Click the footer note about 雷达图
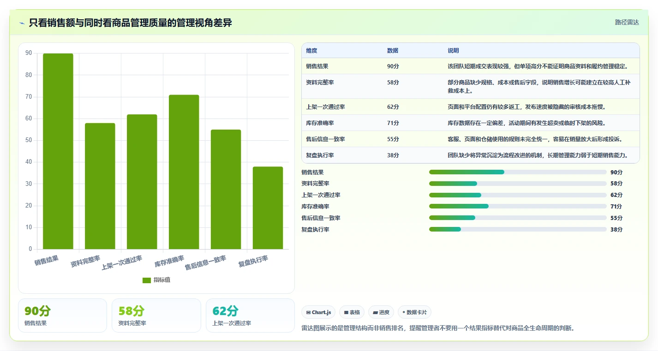The image size is (658, 351). 438,328
